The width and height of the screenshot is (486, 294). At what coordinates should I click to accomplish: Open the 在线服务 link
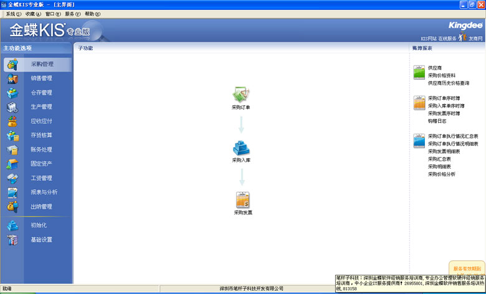click(447, 39)
